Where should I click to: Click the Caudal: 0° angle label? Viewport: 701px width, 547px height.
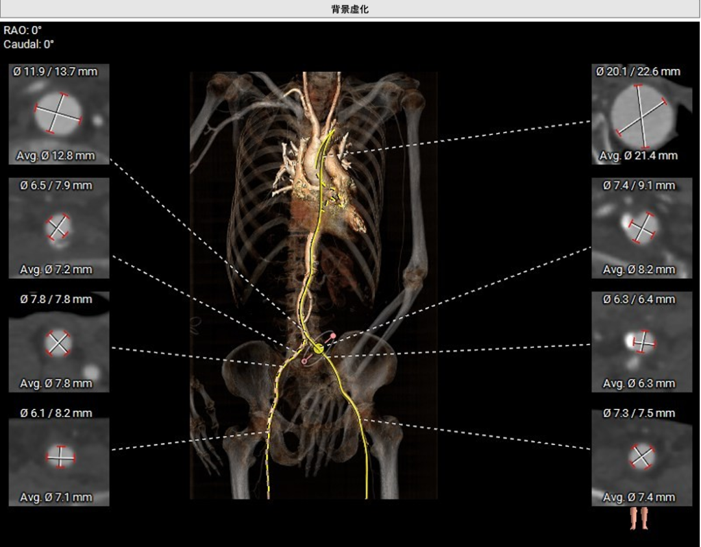click(x=29, y=45)
